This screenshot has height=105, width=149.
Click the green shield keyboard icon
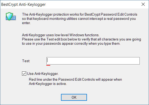tap(11, 16)
